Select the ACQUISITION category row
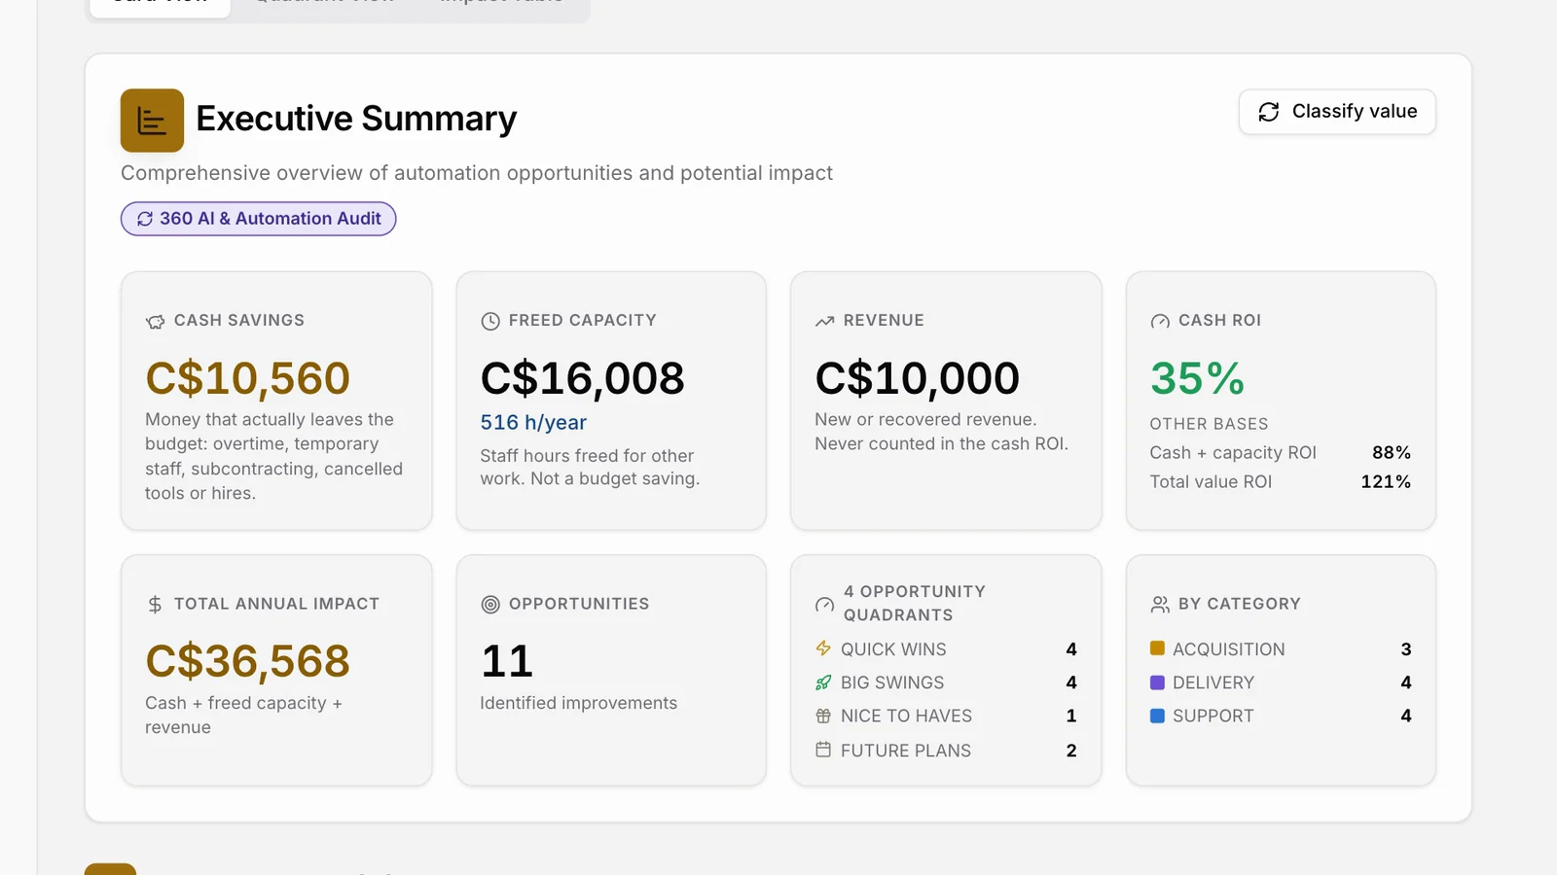1557x875 pixels. [1281, 649]
